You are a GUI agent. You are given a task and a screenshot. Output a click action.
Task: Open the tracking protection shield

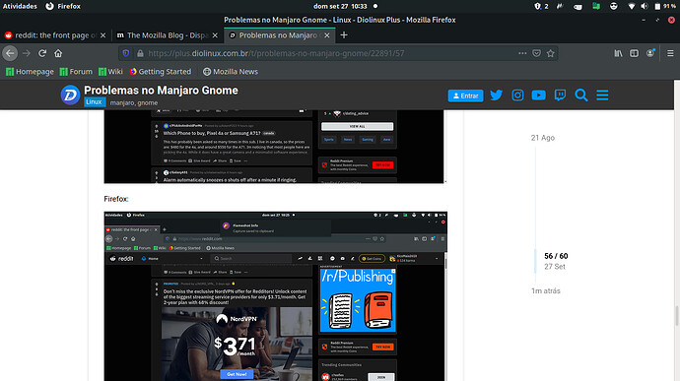pos(126,53)
